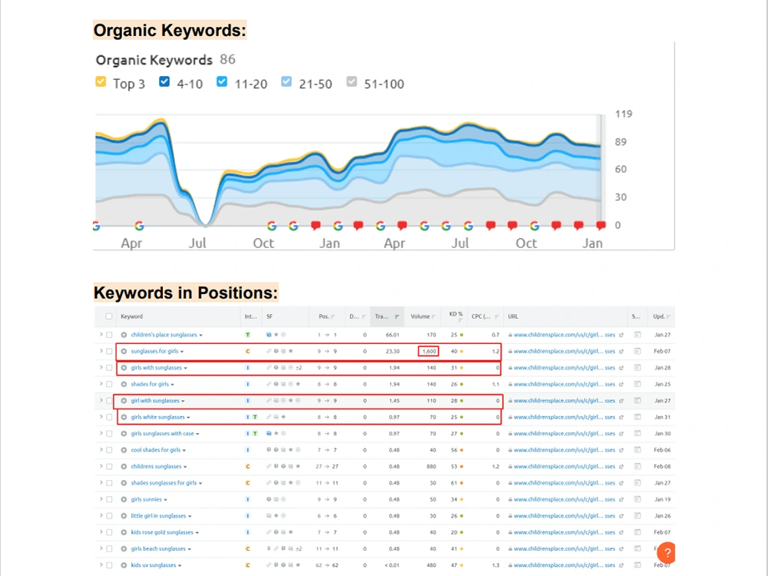Click the I intent badge for girls sunnies
Image resolution: width=768 pixels, height=576 pixels.
[248, 500]
